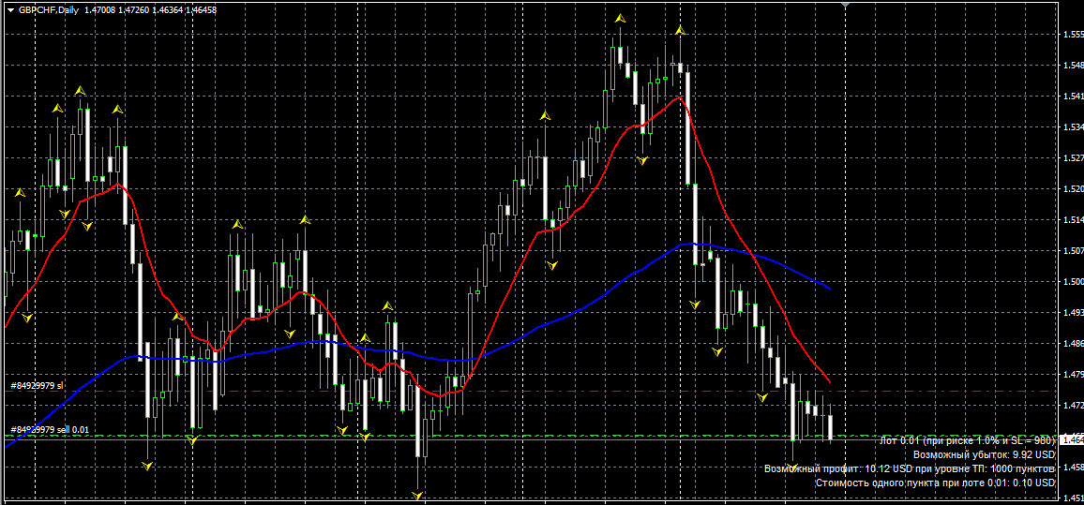Click the open price value 1.47008

point(98,11)
